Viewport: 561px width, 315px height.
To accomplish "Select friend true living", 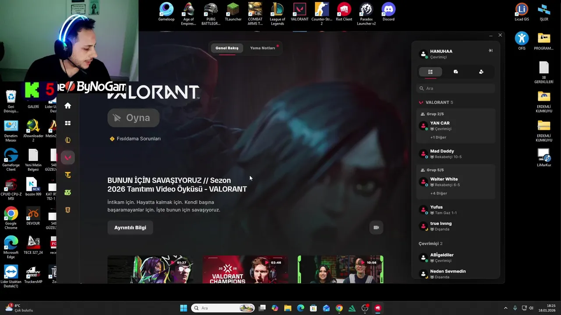I will 456,226.
